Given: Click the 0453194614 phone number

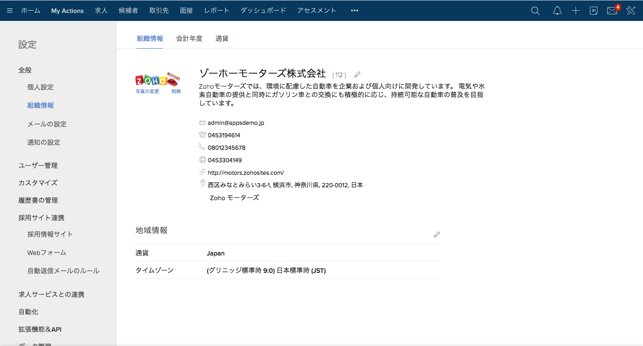Looking at the screenshot, I should (x=224, y=135).
